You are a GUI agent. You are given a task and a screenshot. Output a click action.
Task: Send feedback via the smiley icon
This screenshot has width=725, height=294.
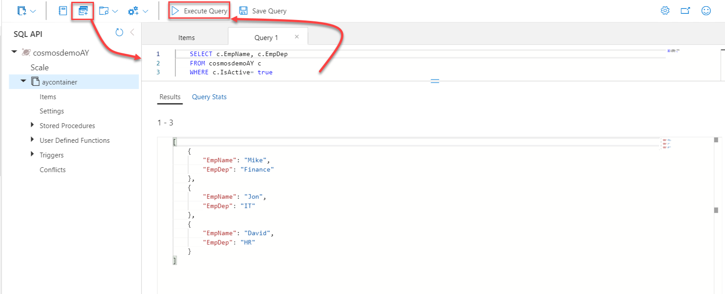(x=706, y=11)
